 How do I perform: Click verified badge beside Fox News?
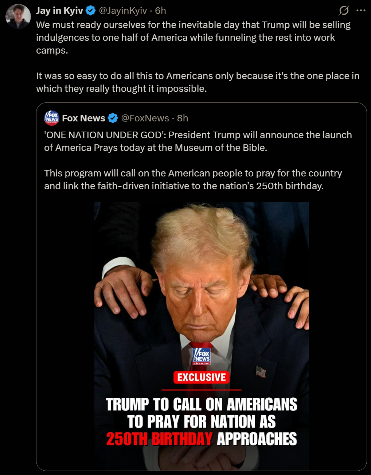[113, 118]
